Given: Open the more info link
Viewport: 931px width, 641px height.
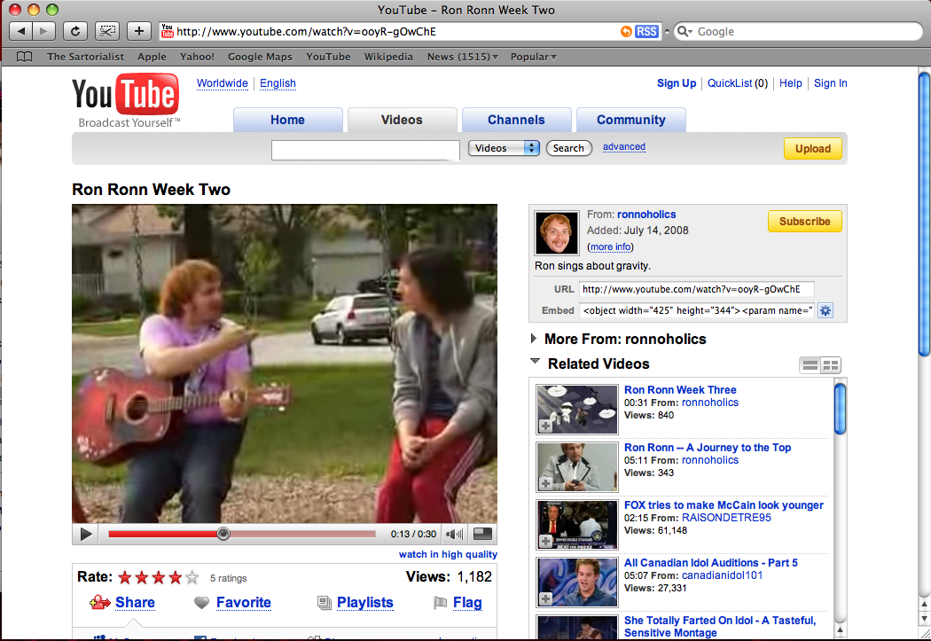Looking at the screenshot, I should click(x=610, y=246).
